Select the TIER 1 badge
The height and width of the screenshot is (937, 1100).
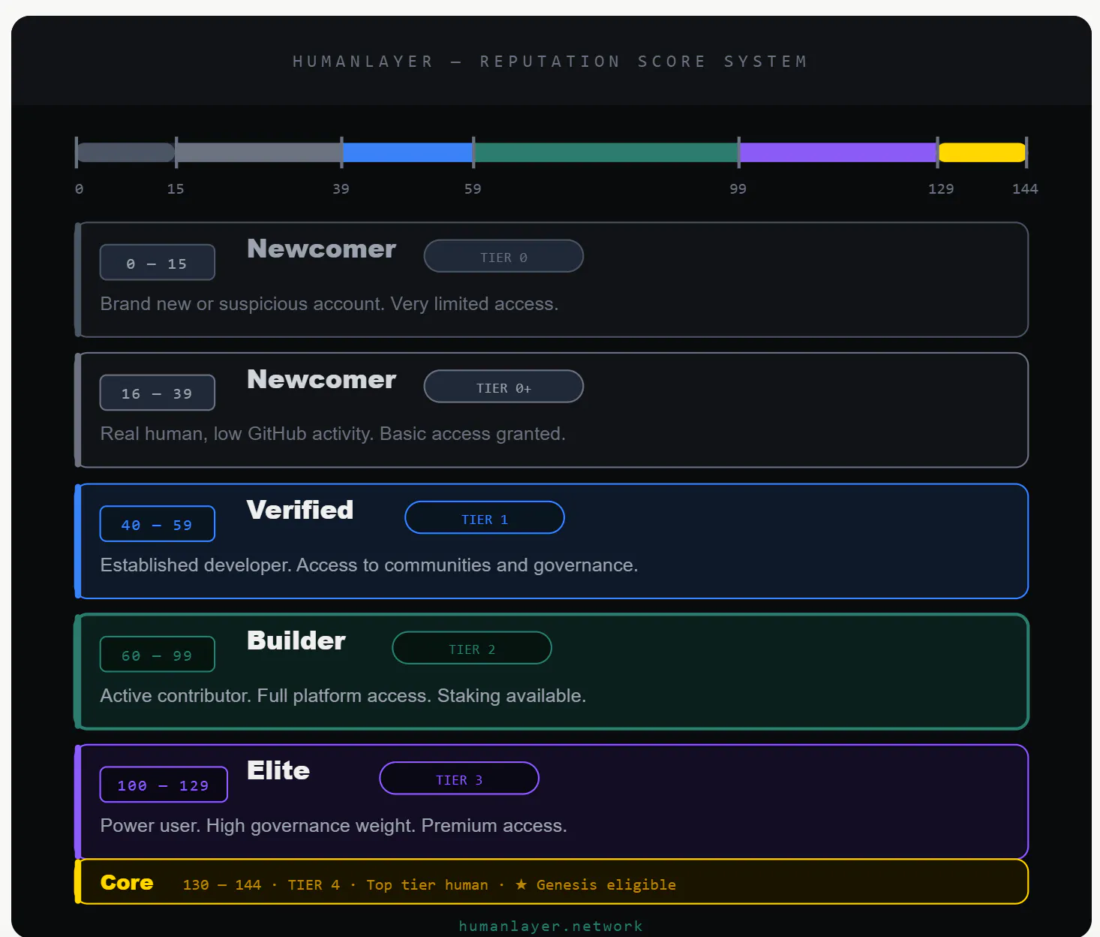(485, 517)
